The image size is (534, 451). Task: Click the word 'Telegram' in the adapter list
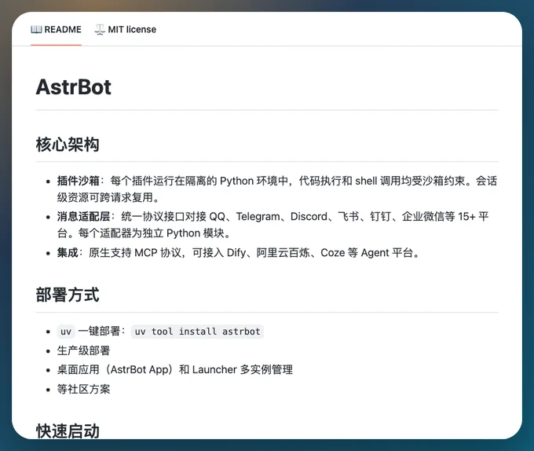point(258,217)
